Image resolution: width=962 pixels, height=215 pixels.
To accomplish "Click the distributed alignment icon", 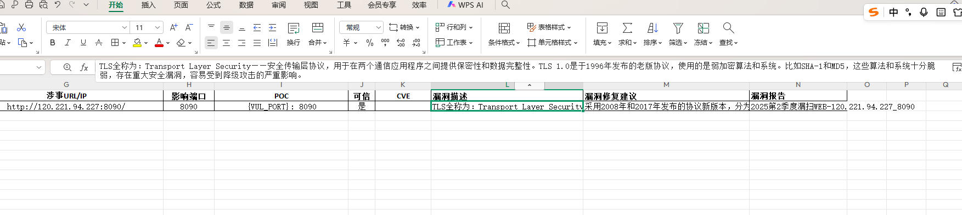I will point(272,43).
